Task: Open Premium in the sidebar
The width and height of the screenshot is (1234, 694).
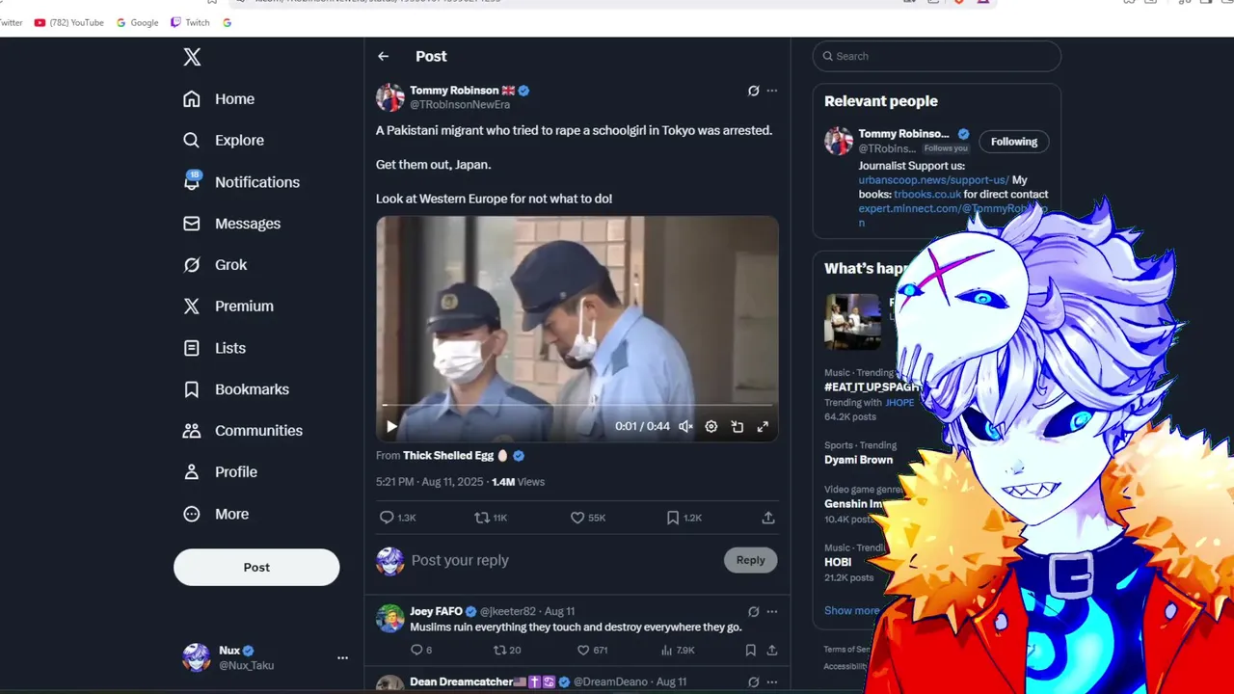Action: click(x=228, y=307)
